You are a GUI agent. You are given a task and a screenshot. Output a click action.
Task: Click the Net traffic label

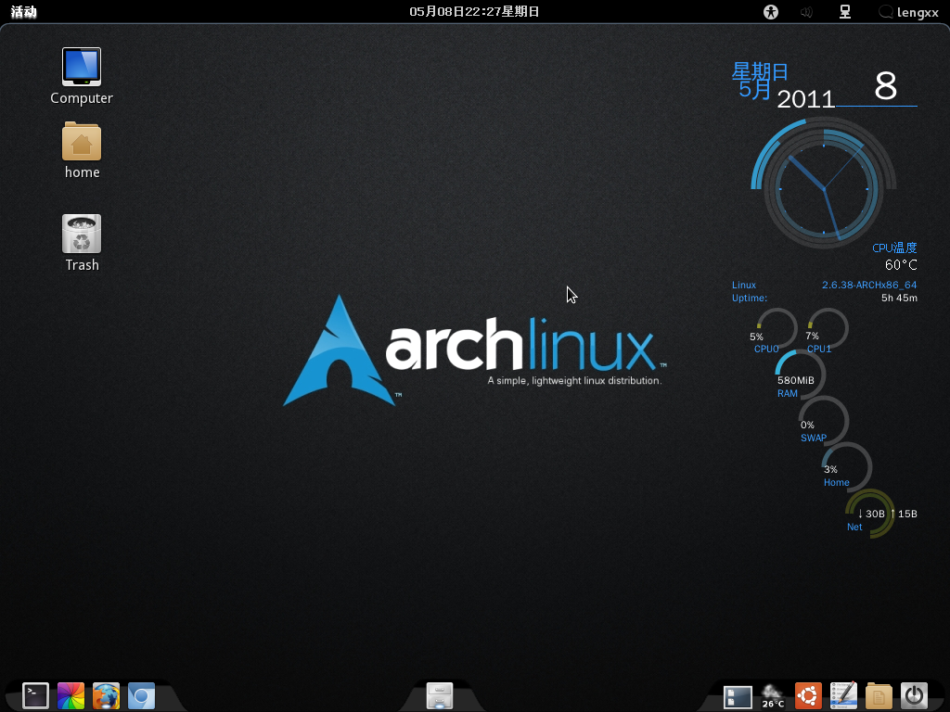pos(854,527)
